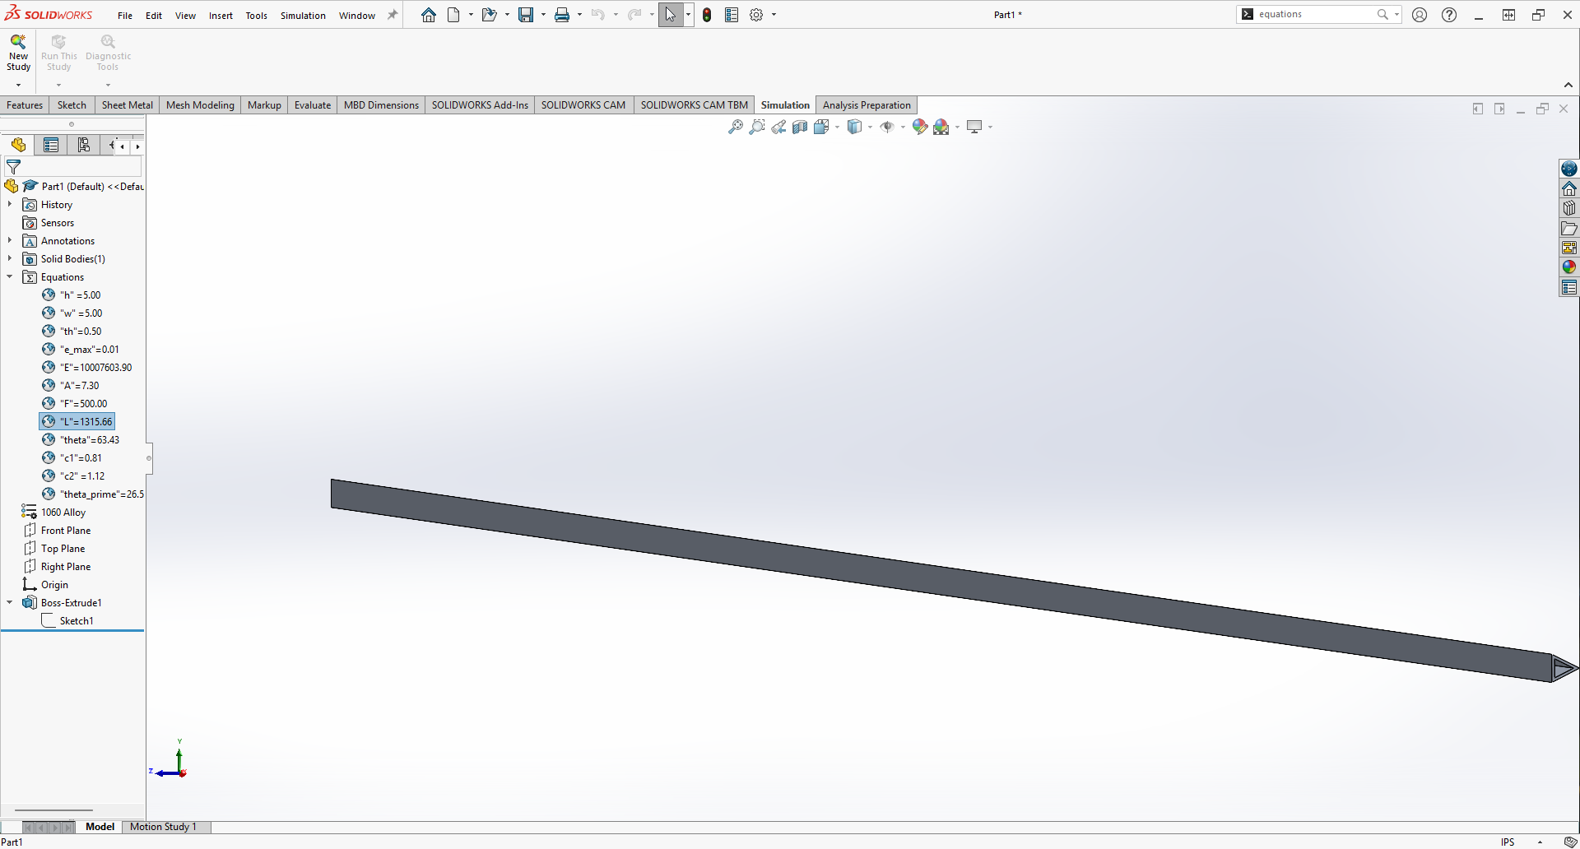Toggle Hide/Show Items eye icon
Image resolution: width=1580 pixels, height=849 pixels.
887,127
